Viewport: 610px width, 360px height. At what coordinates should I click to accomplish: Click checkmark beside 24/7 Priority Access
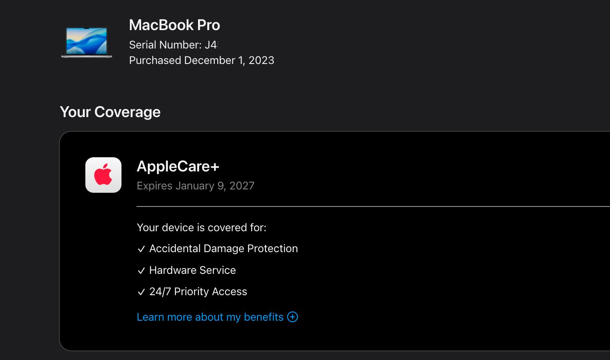coord(141,292)
